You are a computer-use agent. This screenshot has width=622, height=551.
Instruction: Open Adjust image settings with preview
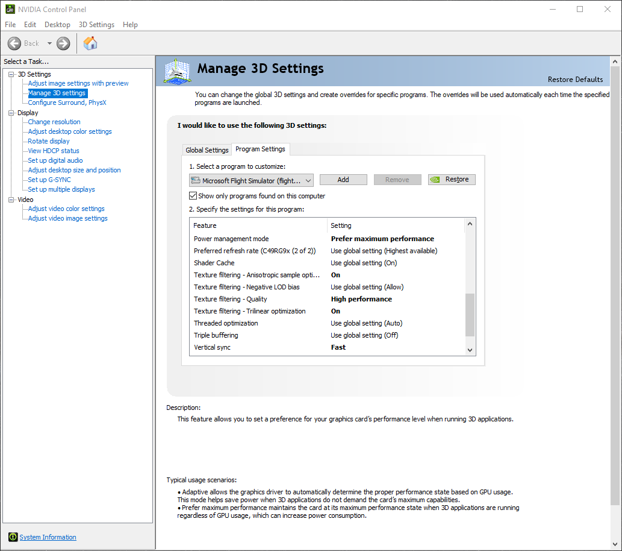(78, 83)
